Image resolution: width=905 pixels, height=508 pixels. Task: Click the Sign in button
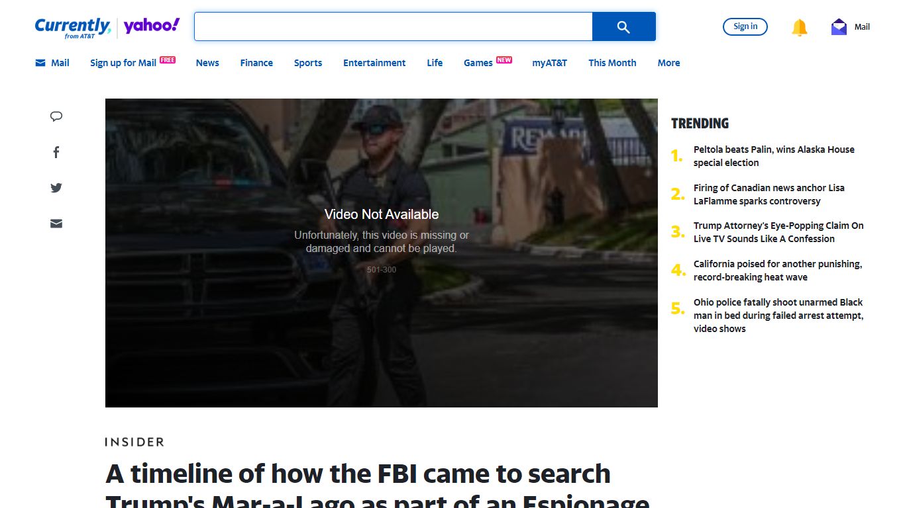point(745,26)
